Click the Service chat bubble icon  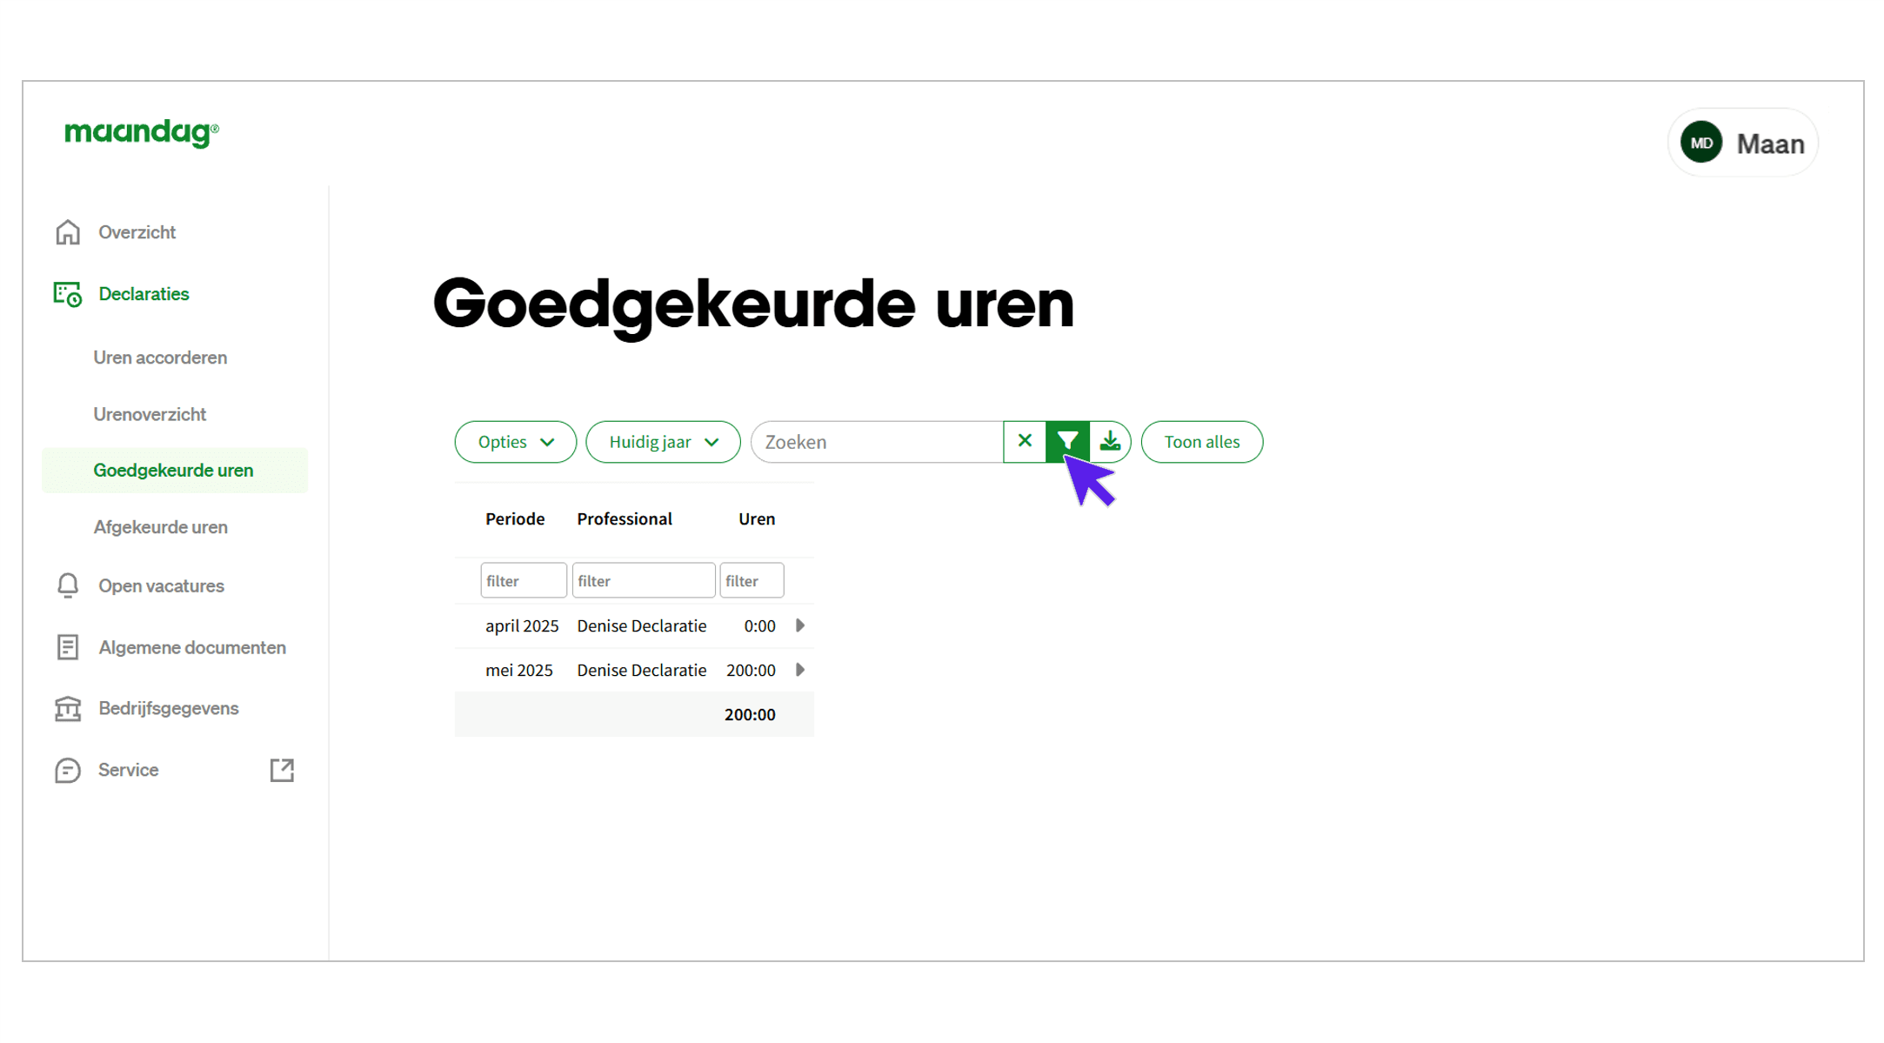click(67, 770)
